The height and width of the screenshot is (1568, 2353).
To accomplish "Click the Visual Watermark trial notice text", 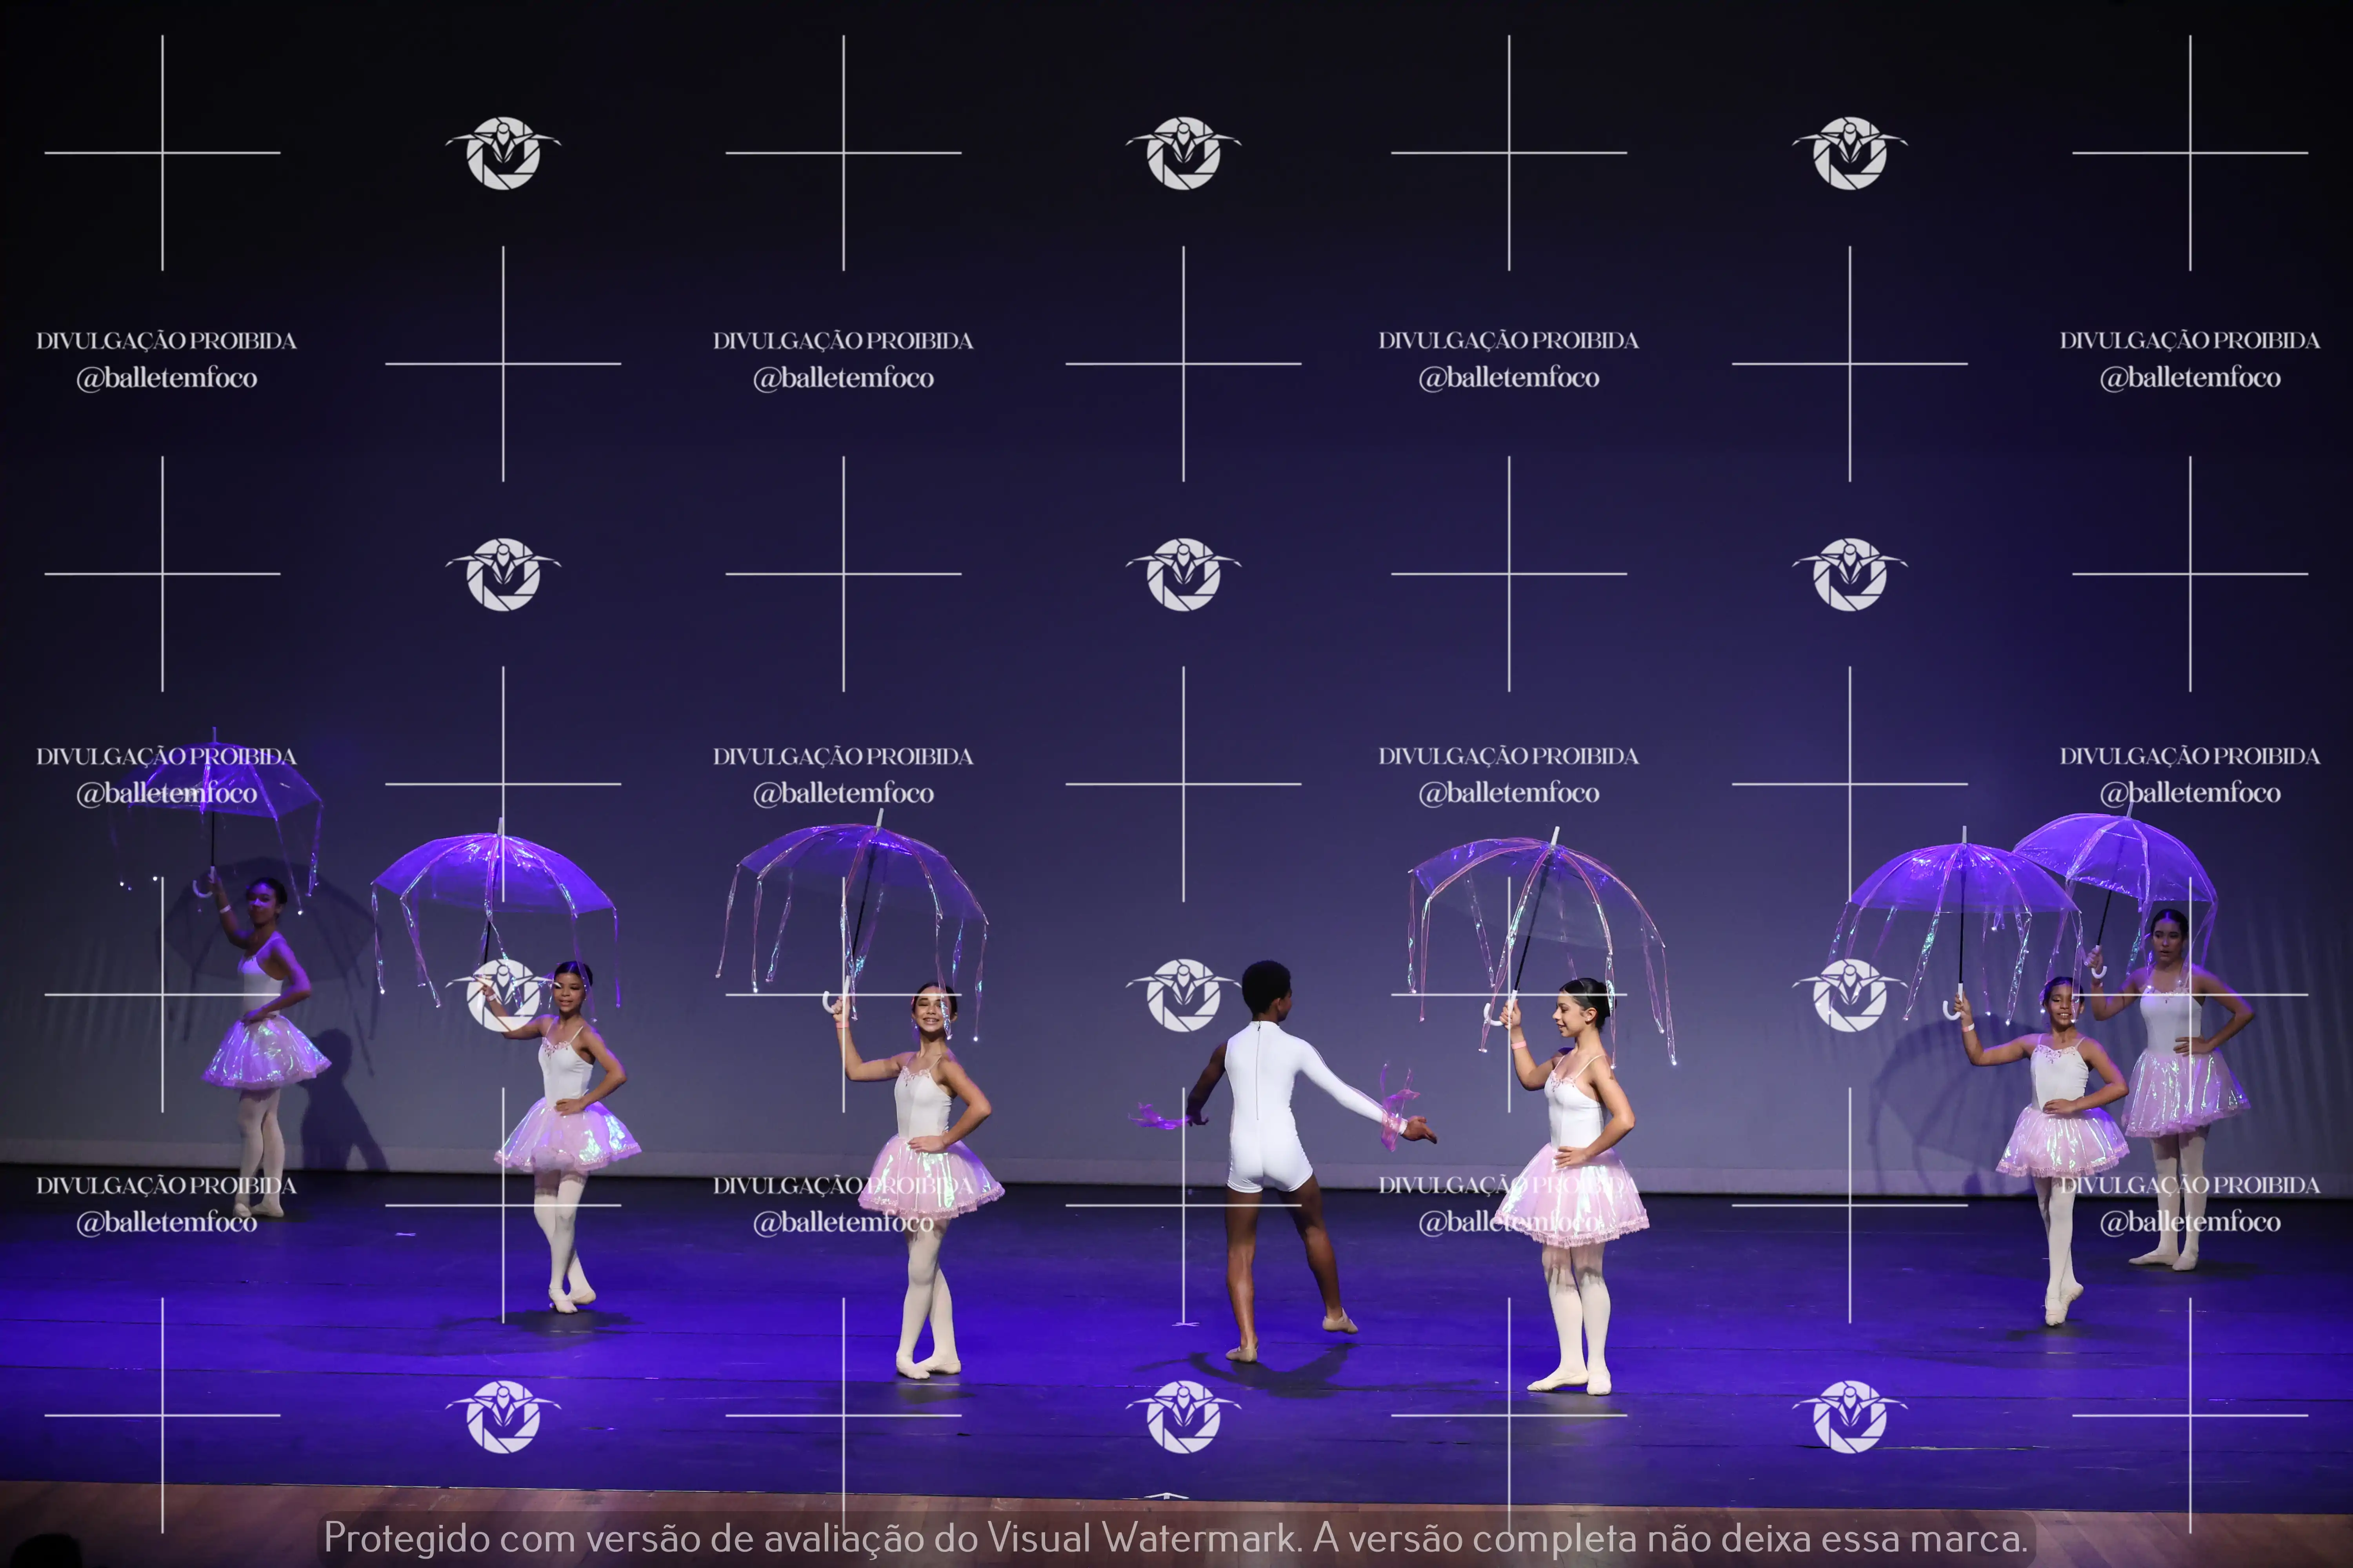I will coord(1175,1538).
